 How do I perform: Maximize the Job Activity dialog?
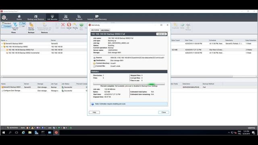point(161,25)
